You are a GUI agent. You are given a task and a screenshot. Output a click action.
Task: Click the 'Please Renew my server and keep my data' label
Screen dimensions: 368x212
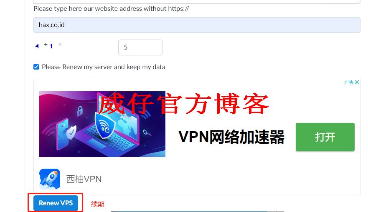click(x=104, y=67)
